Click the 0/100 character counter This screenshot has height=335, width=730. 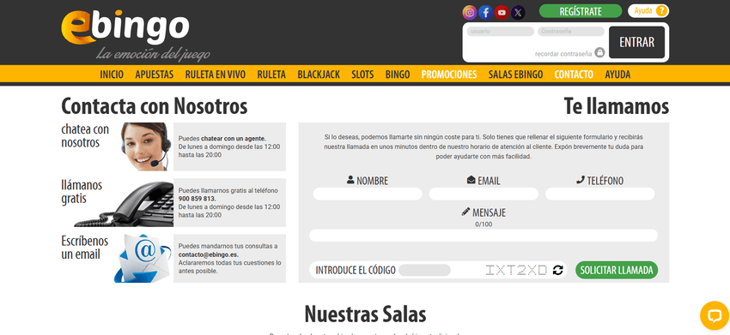tap(484, 224)
